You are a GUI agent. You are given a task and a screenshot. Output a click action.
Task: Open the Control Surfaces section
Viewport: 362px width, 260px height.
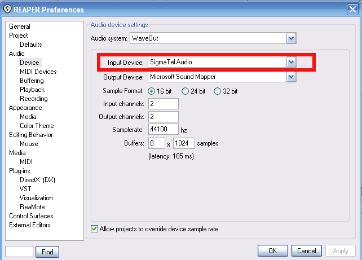31,216
